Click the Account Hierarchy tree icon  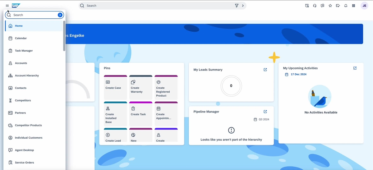tap(10, 76)
